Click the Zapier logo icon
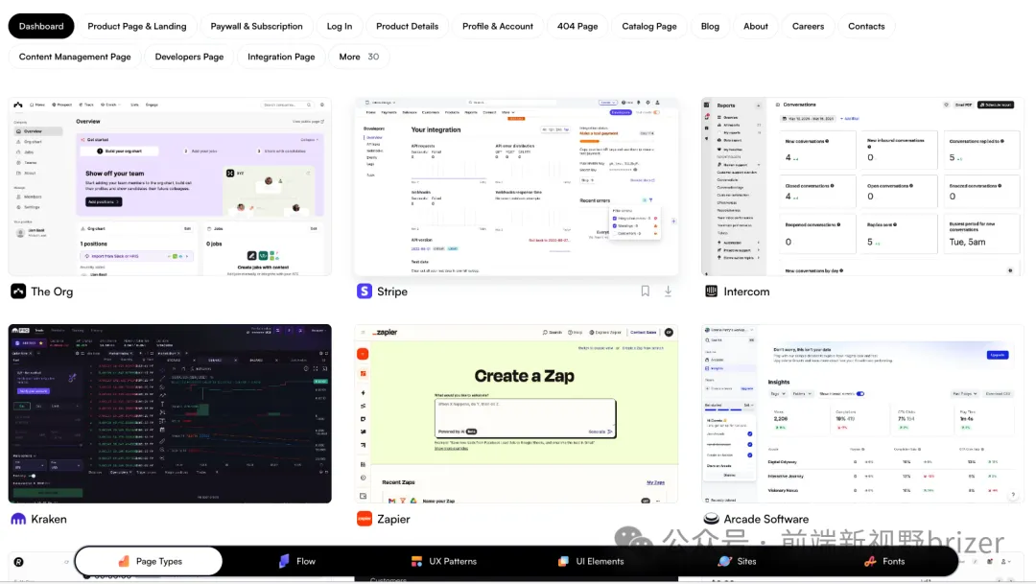This screenshot has width=1036, height=584. (365, 519)
